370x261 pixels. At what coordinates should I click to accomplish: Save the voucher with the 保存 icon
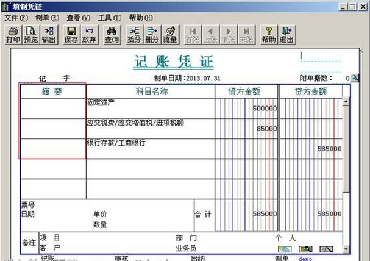(x=71, y=34)
